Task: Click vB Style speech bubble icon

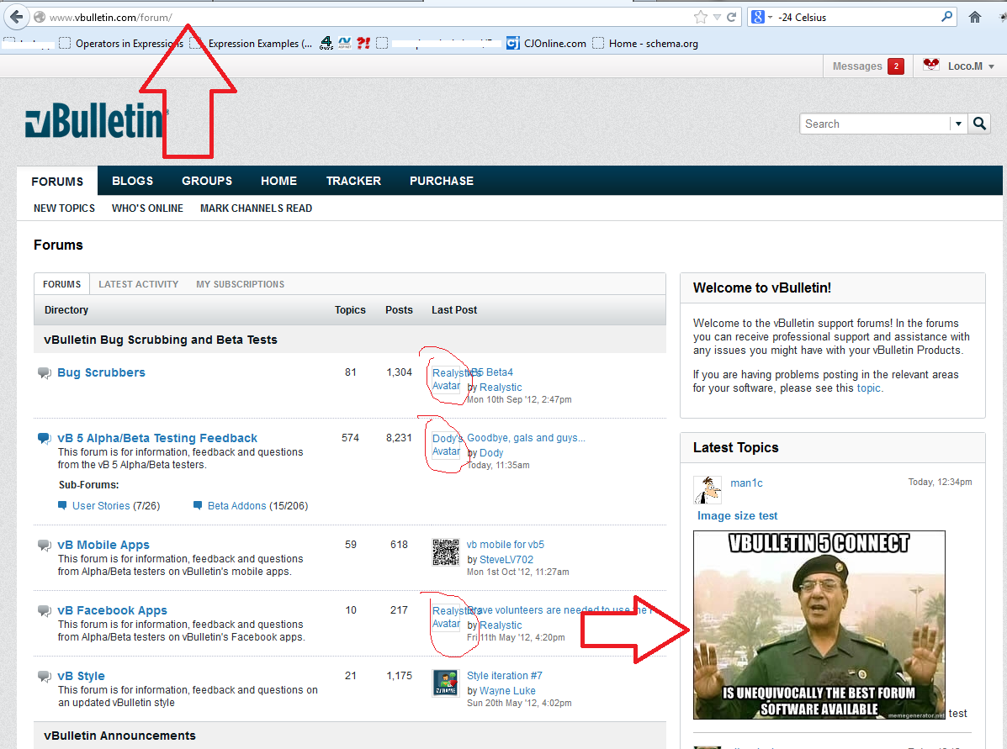Action: (45, 677)
